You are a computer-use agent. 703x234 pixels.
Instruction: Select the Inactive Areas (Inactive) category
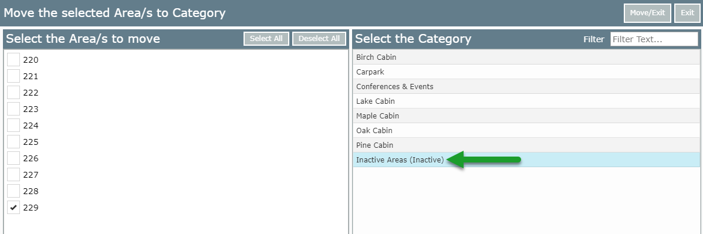pos(526,160)
